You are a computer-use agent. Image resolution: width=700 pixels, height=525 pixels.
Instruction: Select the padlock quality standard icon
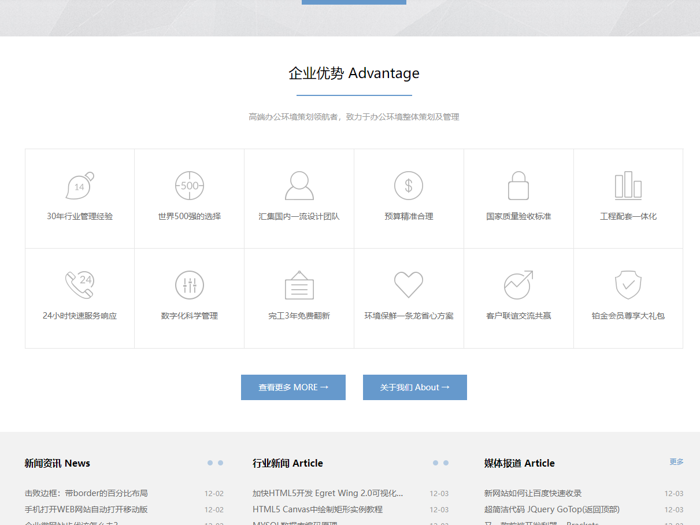(x=518, y=186)
